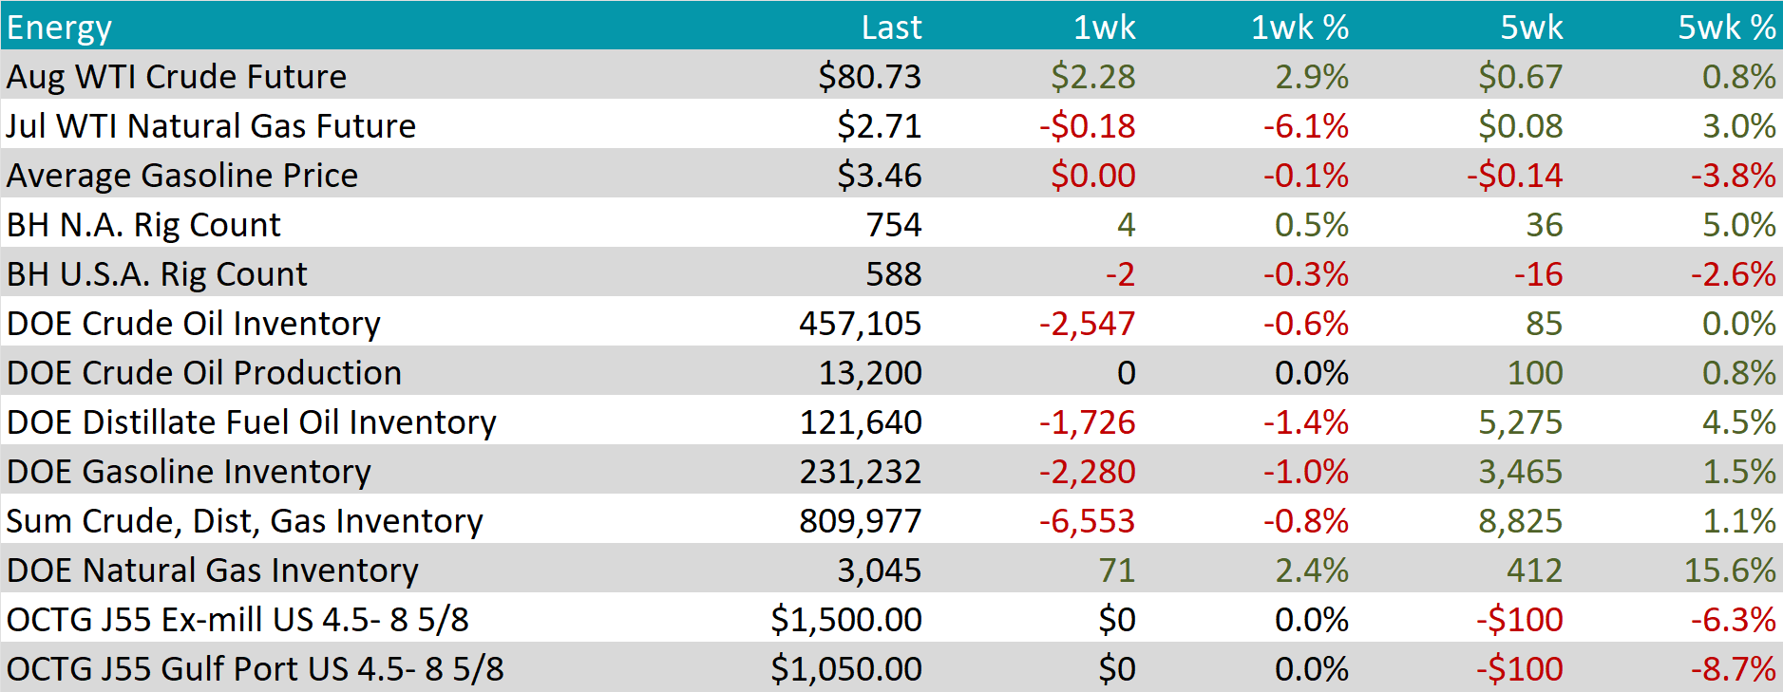Click the 457,105 crude oil inventory value
The image size is (1783, 692).
click(x=860, y=324)
